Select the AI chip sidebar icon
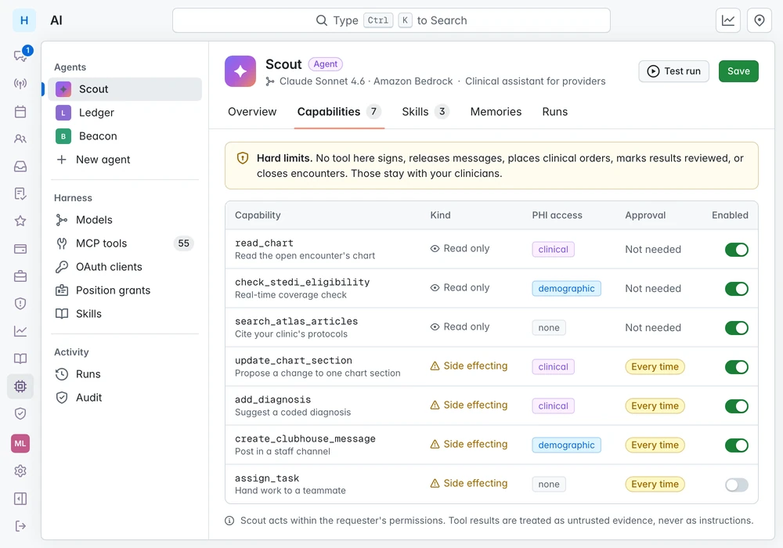The height and width of the screenshot is (548, 783). click(x=20, y=386)
